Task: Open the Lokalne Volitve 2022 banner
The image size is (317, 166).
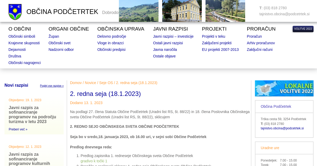Action: click(x=284, y=88)
